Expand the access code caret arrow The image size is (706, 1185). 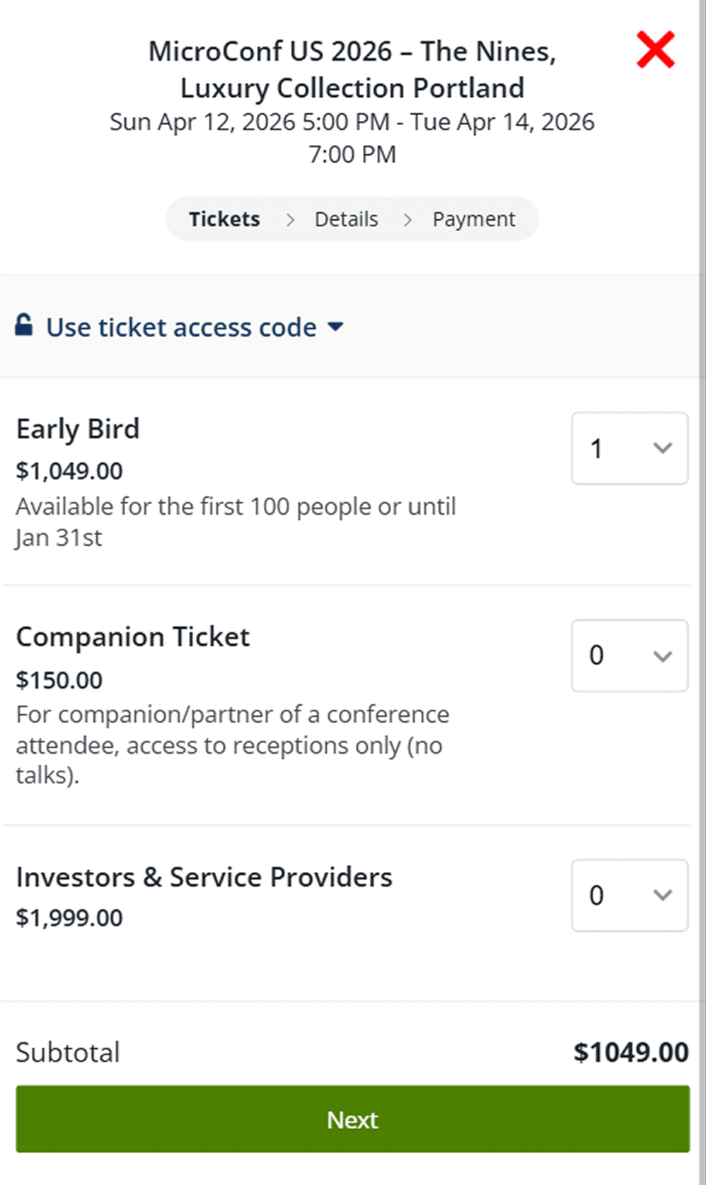click(x=336, y=327)
